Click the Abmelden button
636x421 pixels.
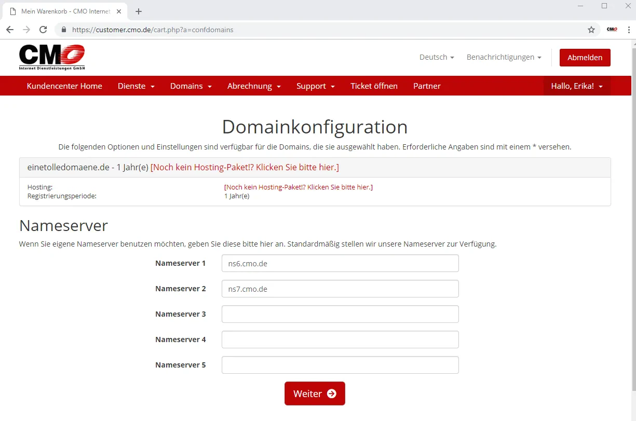585,58
